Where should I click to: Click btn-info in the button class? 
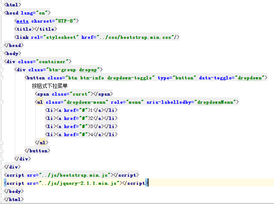[x=92, y=78]
